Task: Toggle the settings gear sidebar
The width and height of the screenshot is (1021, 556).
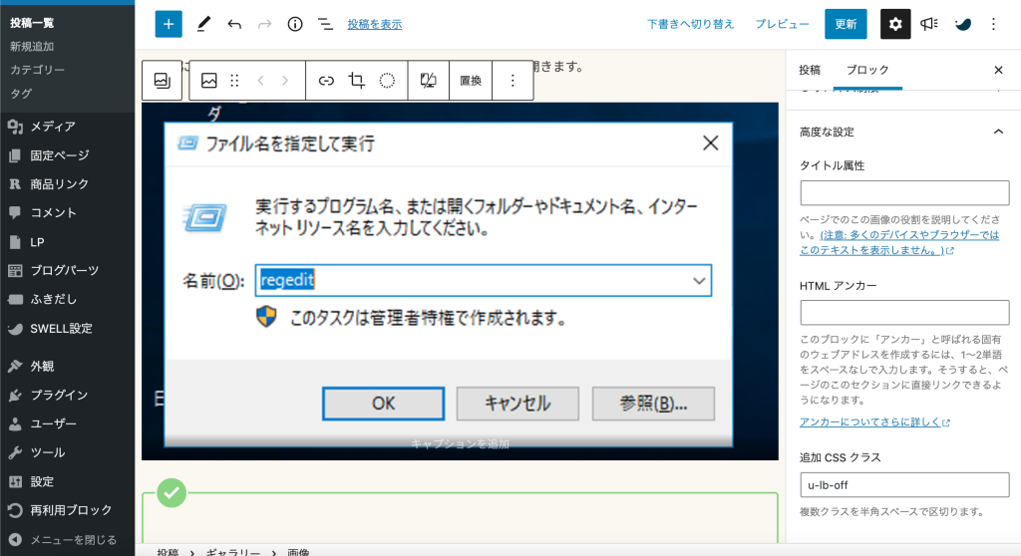Action: (895, 24)
